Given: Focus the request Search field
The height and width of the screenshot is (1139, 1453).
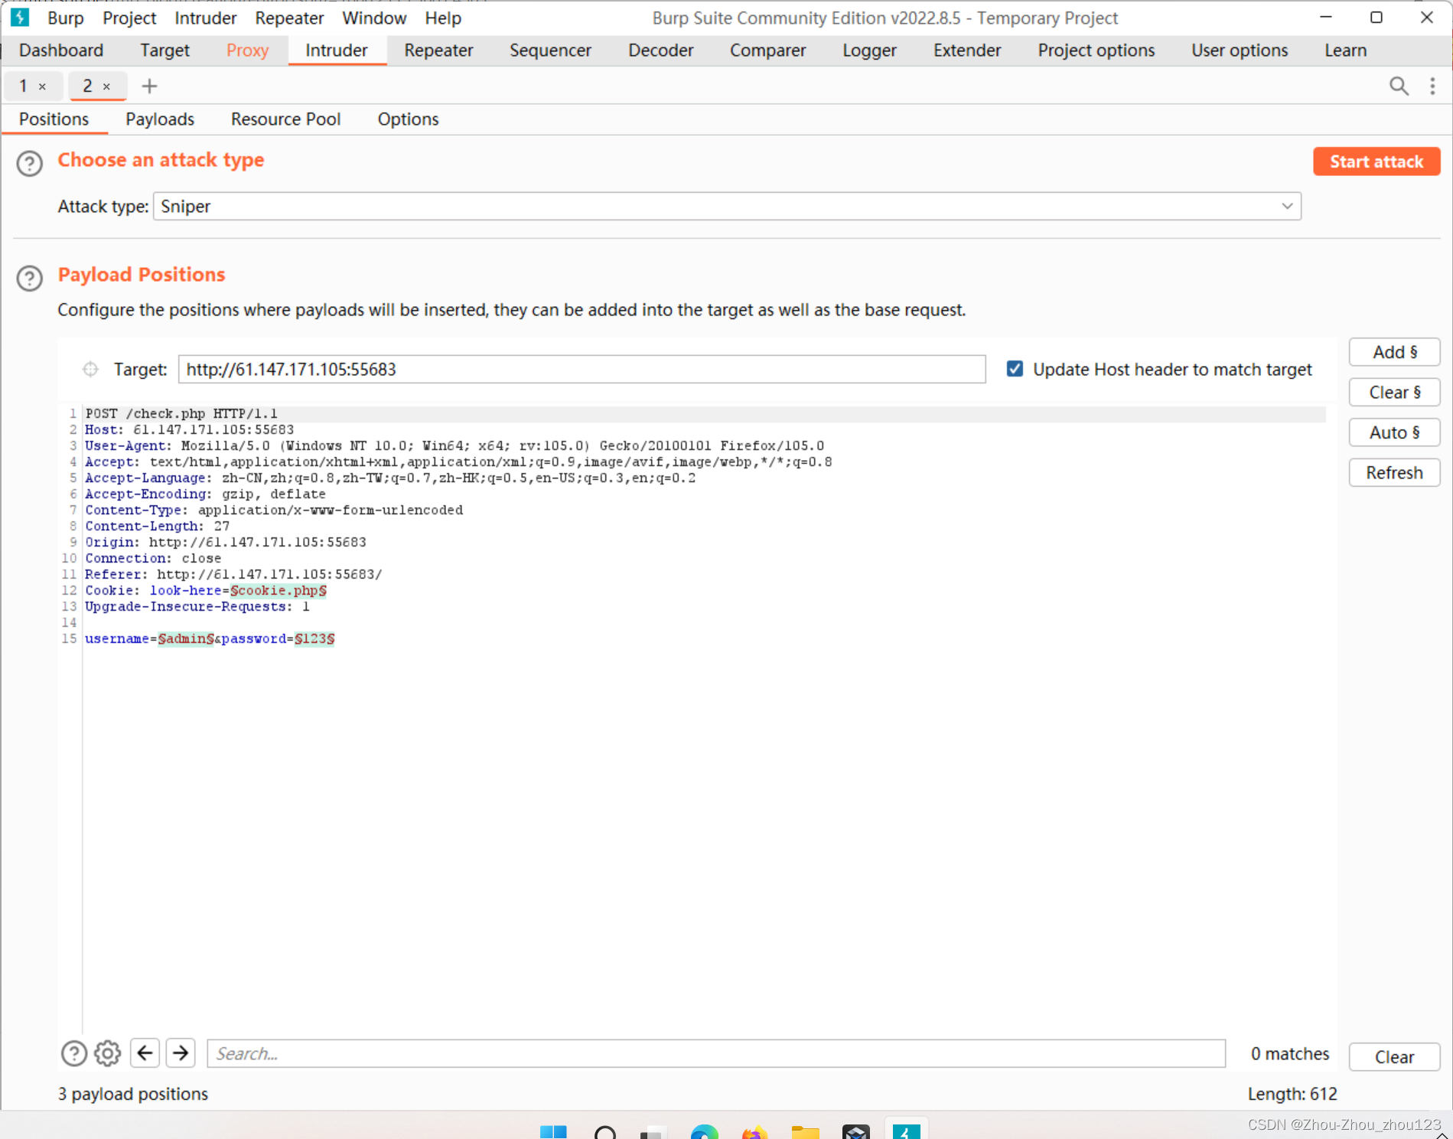Looking at the screenshot, I should tap(716, 1053).
